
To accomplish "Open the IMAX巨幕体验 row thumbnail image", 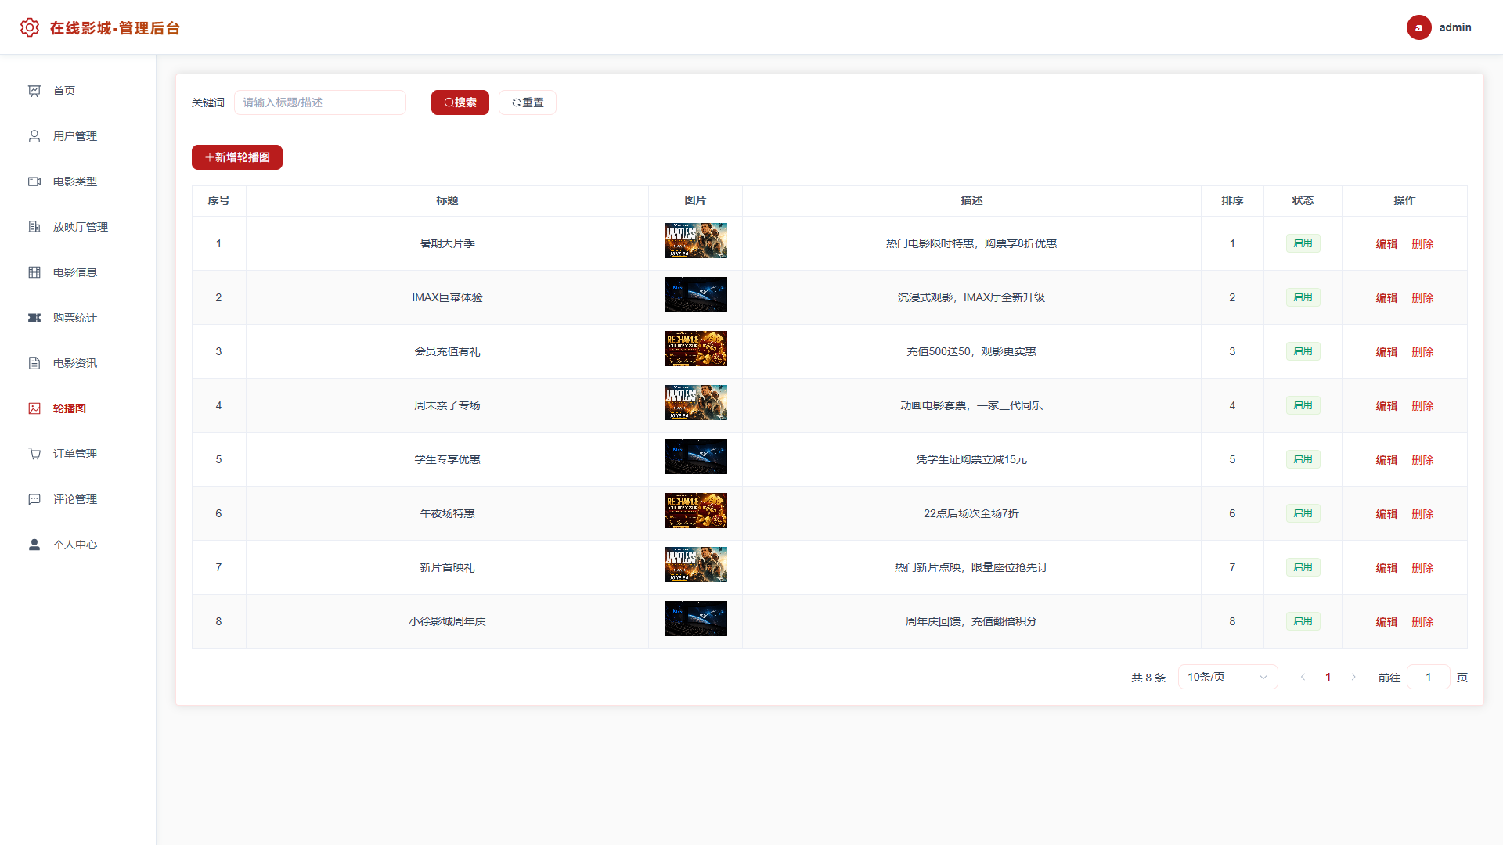I will pos(695,295).
